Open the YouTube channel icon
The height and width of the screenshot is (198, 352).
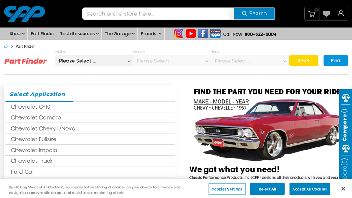191,34
